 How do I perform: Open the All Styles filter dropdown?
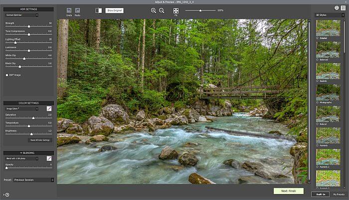[x=330, y=15]
